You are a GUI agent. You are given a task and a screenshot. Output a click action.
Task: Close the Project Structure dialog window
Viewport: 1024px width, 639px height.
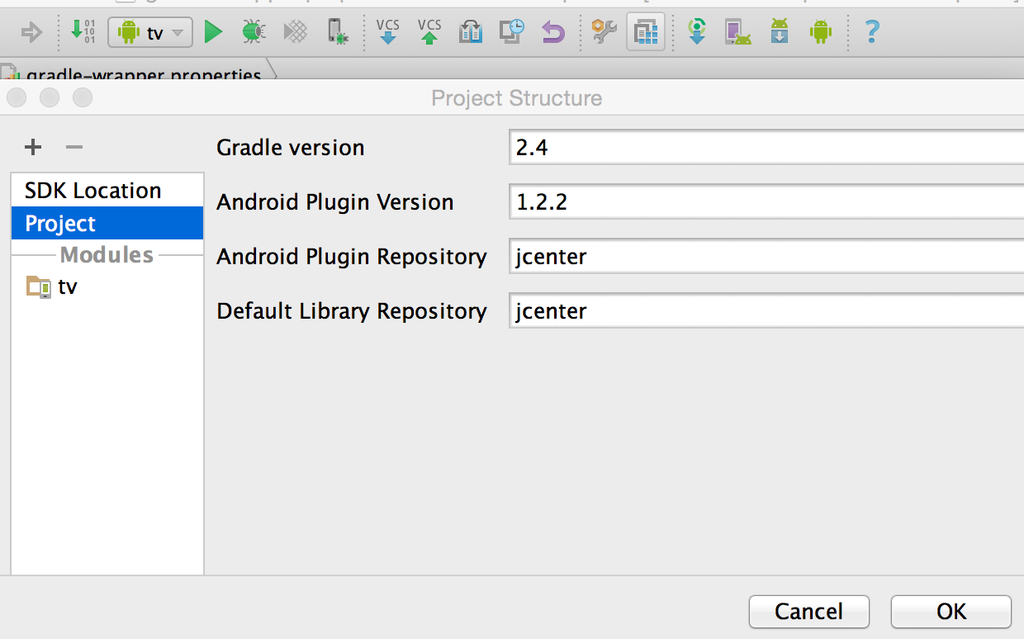[x=17, y=98]
